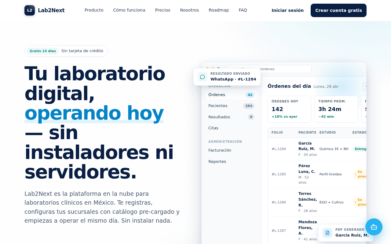391x244 pixels.
Task: Click the Tiempo prom. 3h 24m card
Action: pos(336,109)
